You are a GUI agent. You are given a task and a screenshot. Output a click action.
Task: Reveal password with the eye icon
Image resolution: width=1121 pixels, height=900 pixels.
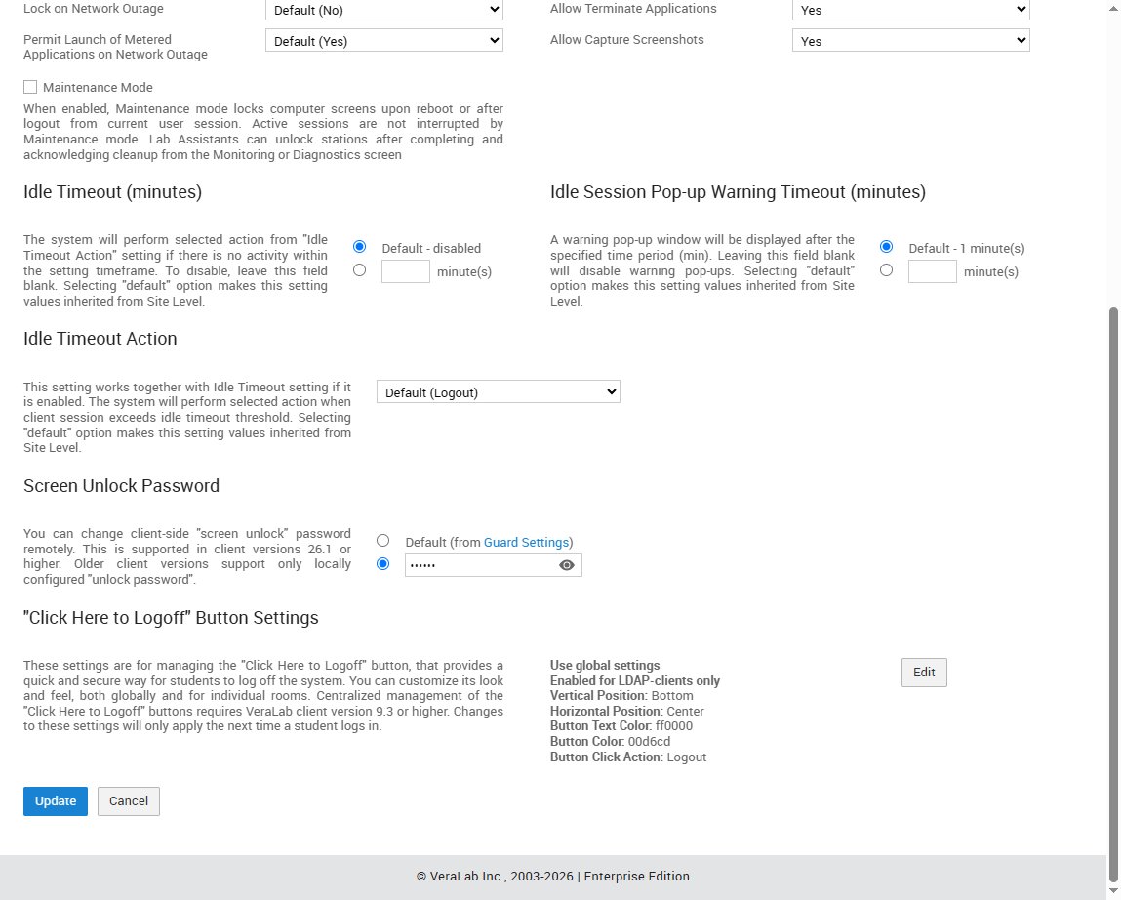click(566, 565)
